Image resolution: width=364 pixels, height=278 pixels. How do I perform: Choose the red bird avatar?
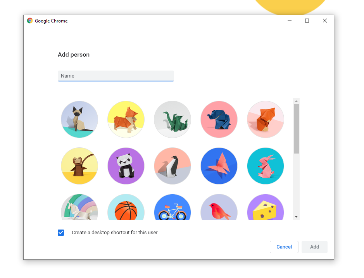[219, 207]
